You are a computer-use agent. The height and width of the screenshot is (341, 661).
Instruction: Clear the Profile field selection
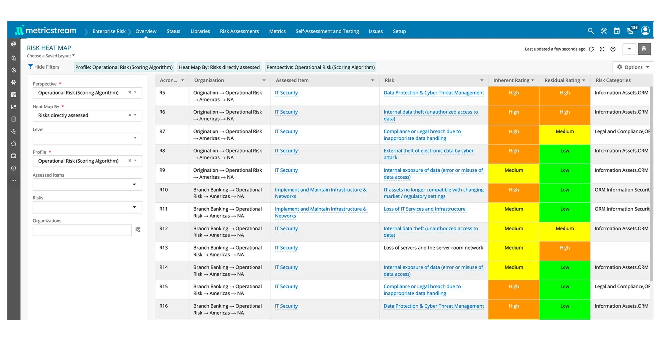pyautogui.click(x=130, y=160)
